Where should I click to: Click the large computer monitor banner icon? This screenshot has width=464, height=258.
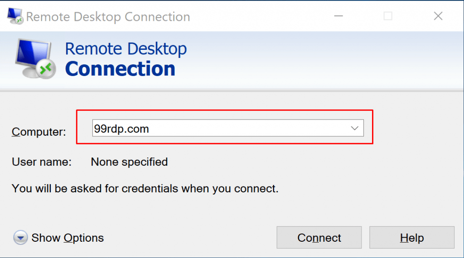click(33, 56)
